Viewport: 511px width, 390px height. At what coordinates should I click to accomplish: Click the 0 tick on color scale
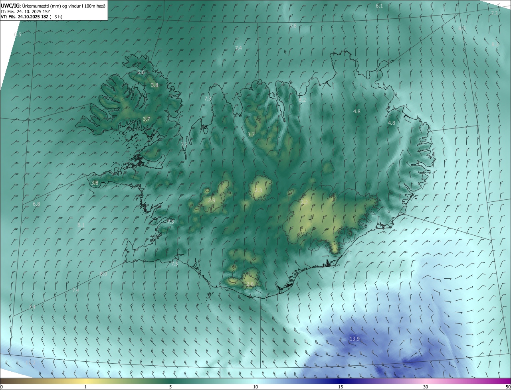[x=2, y=387]
